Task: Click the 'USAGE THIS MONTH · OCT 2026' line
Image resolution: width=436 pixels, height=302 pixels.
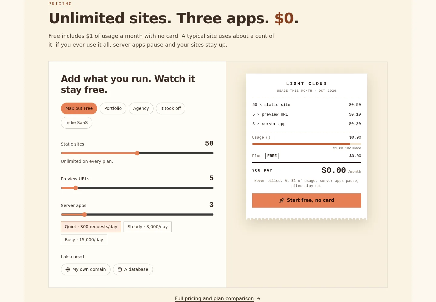Action: (x=307, y=91)
